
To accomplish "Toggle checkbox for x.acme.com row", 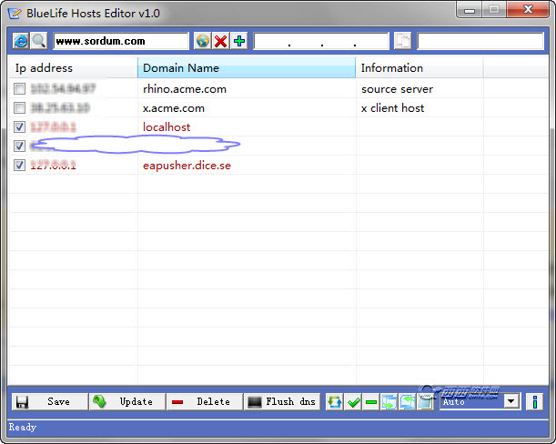I will 19,107.
